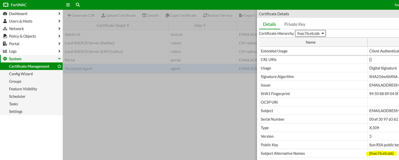Switch to the Private Key tab
399x160 pixels.
pos(295,24)
